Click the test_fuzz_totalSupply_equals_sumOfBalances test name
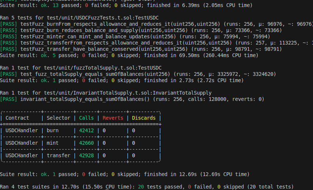This screenshot has width=313, height=190. coord(82,74)
